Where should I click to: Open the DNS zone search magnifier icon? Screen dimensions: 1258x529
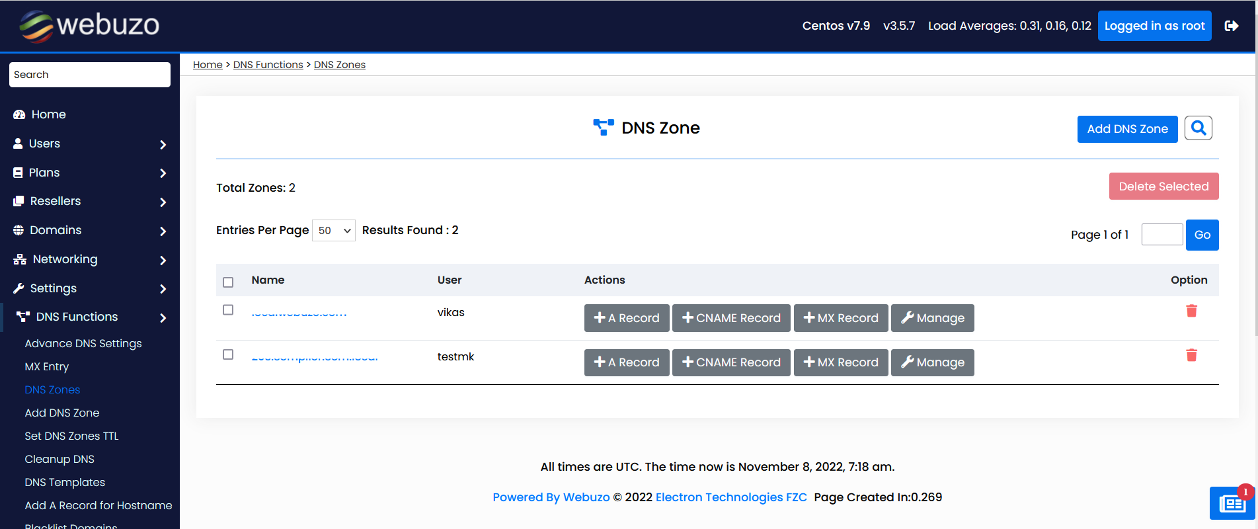1198,128
